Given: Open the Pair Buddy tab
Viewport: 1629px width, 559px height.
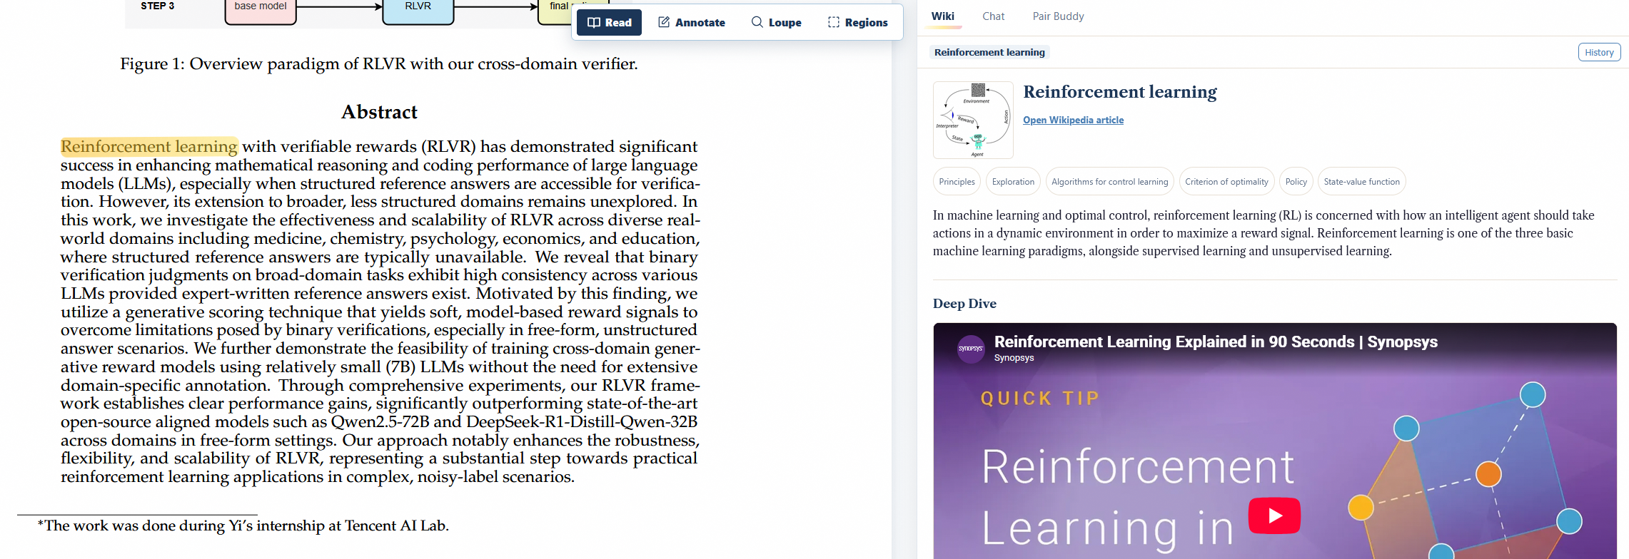Looking at the screenshot, I should (1058, 16).
